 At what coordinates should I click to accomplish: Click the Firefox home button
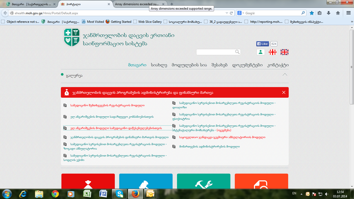pyautogui.click(x=338, y=13)
